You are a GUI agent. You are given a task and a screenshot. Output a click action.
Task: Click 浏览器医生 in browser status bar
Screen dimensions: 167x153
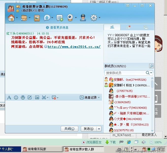coord(92,142)
